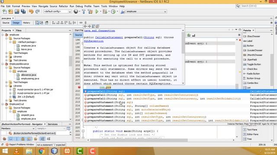The width and height of the screenshot is (277, 155).
Task: Open the Tools menu
Action: coord(104,6)
